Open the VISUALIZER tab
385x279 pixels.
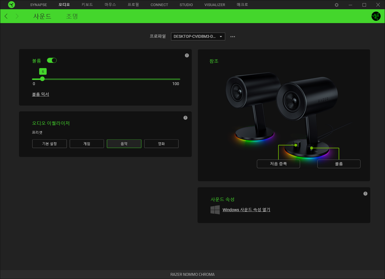215,5
